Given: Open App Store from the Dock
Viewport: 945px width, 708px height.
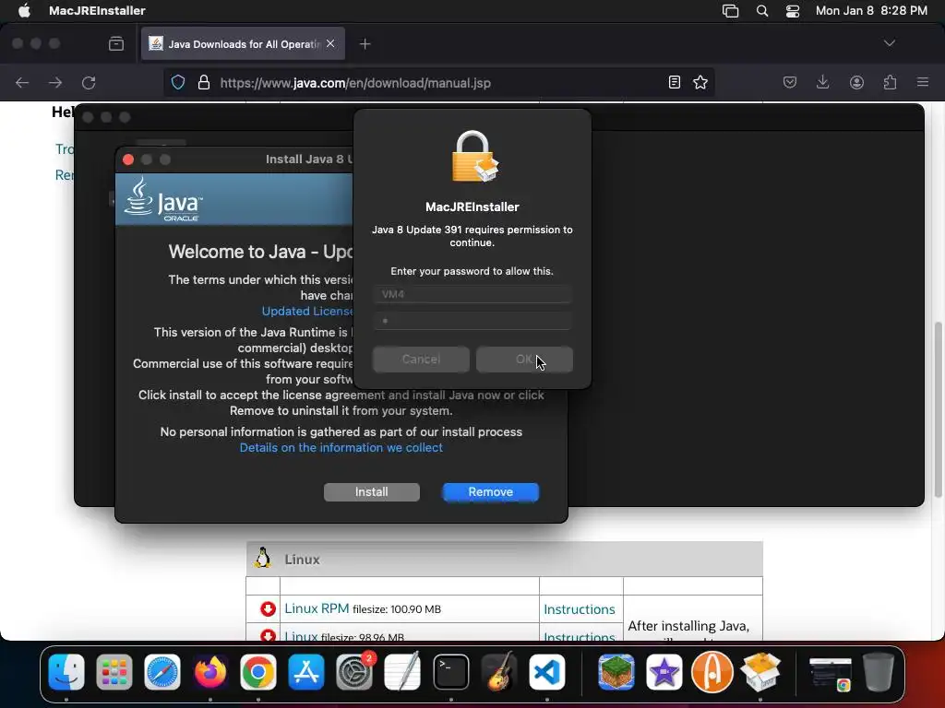Looking at the screenshot, I should [x=306, y=672].
